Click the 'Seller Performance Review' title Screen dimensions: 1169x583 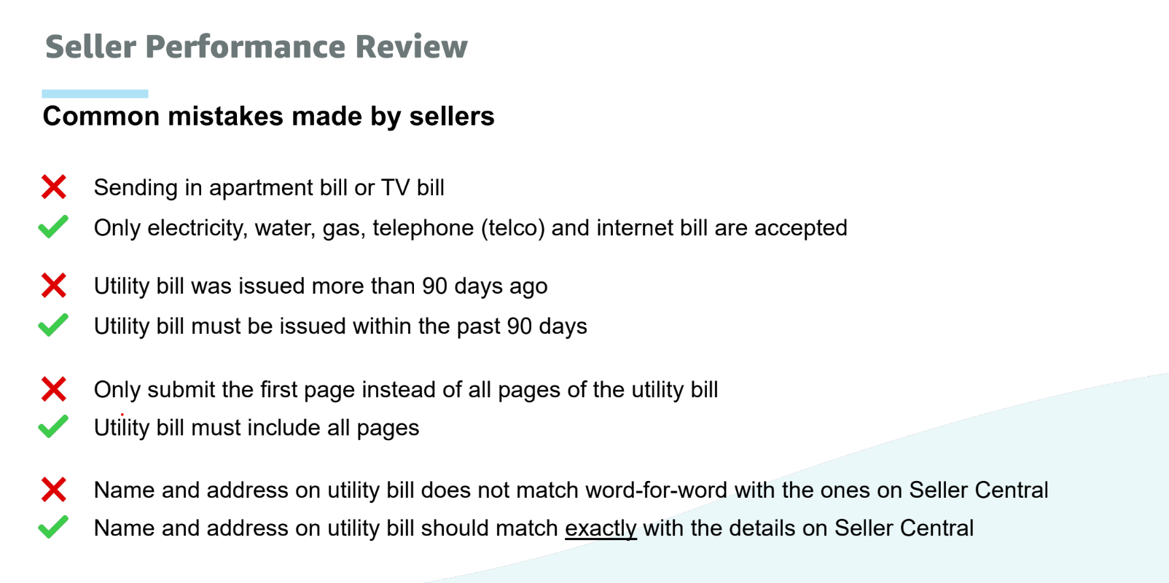click(x=256, y=47)
